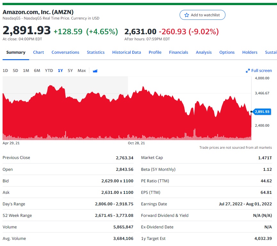Image resolution: width=277 pixels, height=246 pixels.
Task: Click the Ex-Dividend Date label
Action: tap(157, 227)
